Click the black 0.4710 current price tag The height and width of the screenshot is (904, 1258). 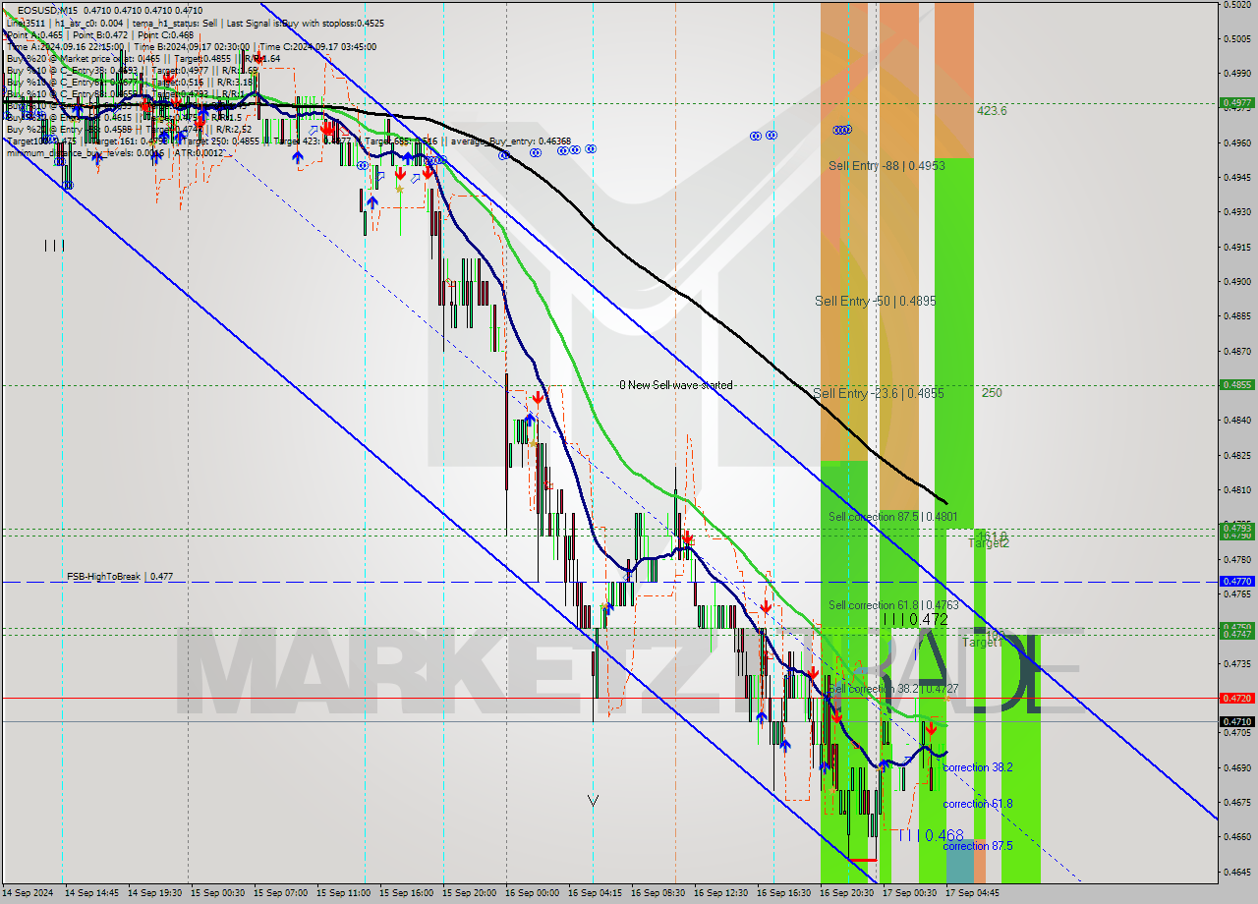tap(1236, 721)
